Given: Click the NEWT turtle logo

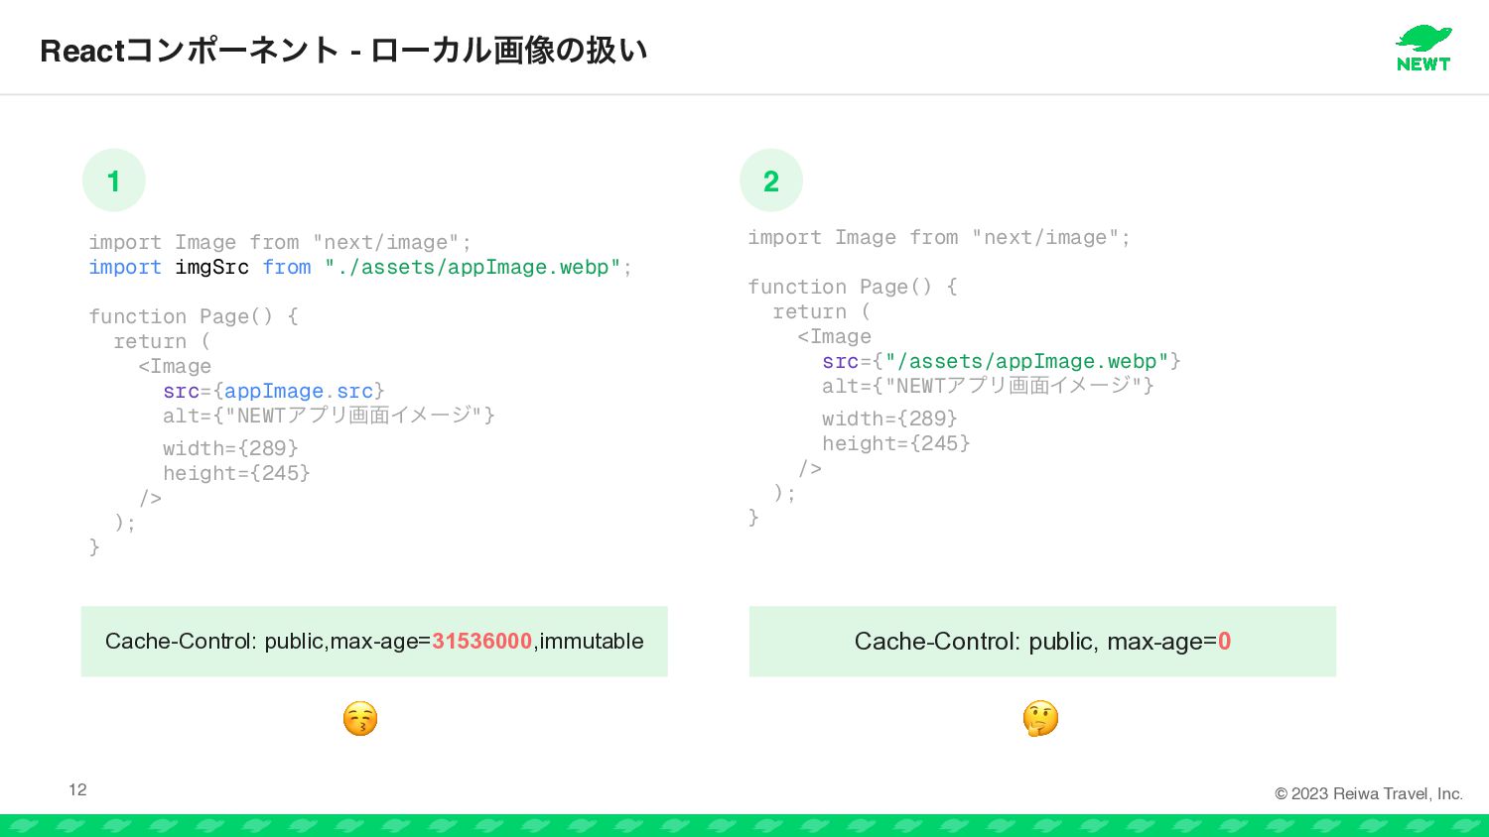Looking at the screenshot, I should click(1423, 48).
